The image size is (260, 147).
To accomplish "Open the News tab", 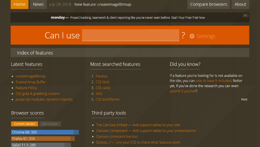I will (x=38, y=4).
